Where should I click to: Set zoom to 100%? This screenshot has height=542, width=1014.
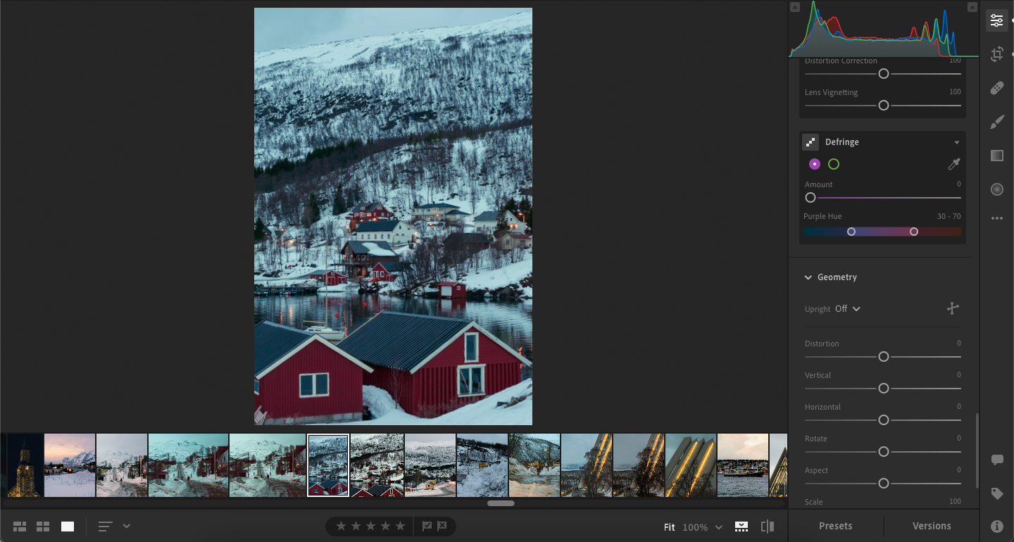[x=695, y=527]
